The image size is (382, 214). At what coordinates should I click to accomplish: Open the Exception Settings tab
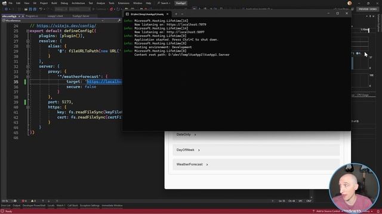click(90, 206)
